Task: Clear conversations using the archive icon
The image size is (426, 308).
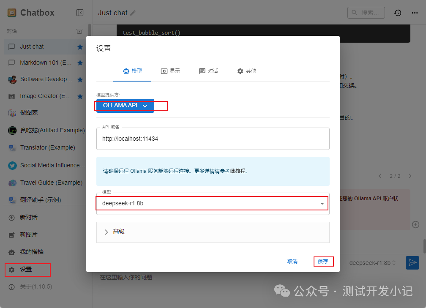Action: coord(79,31)
